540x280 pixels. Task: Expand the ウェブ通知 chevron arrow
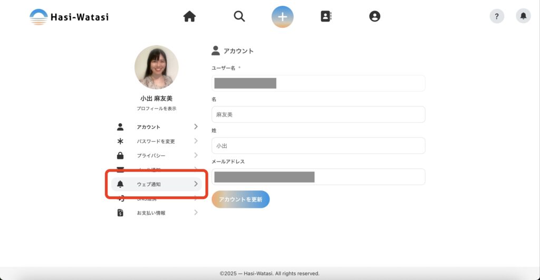[196, 184]
